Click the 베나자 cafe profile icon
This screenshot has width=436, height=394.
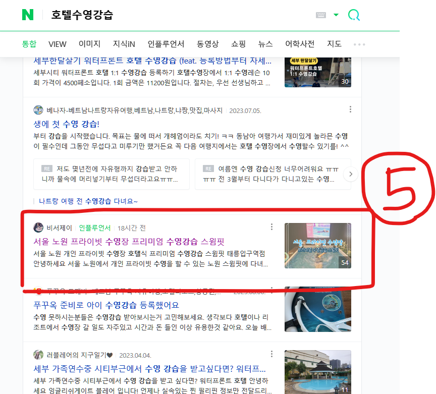pyautogui.click(x=38, y=110)
